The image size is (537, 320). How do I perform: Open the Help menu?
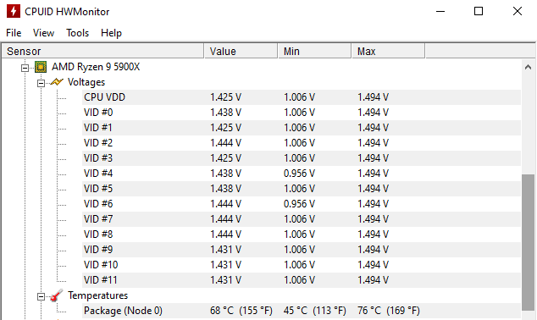tap(111, 33)
